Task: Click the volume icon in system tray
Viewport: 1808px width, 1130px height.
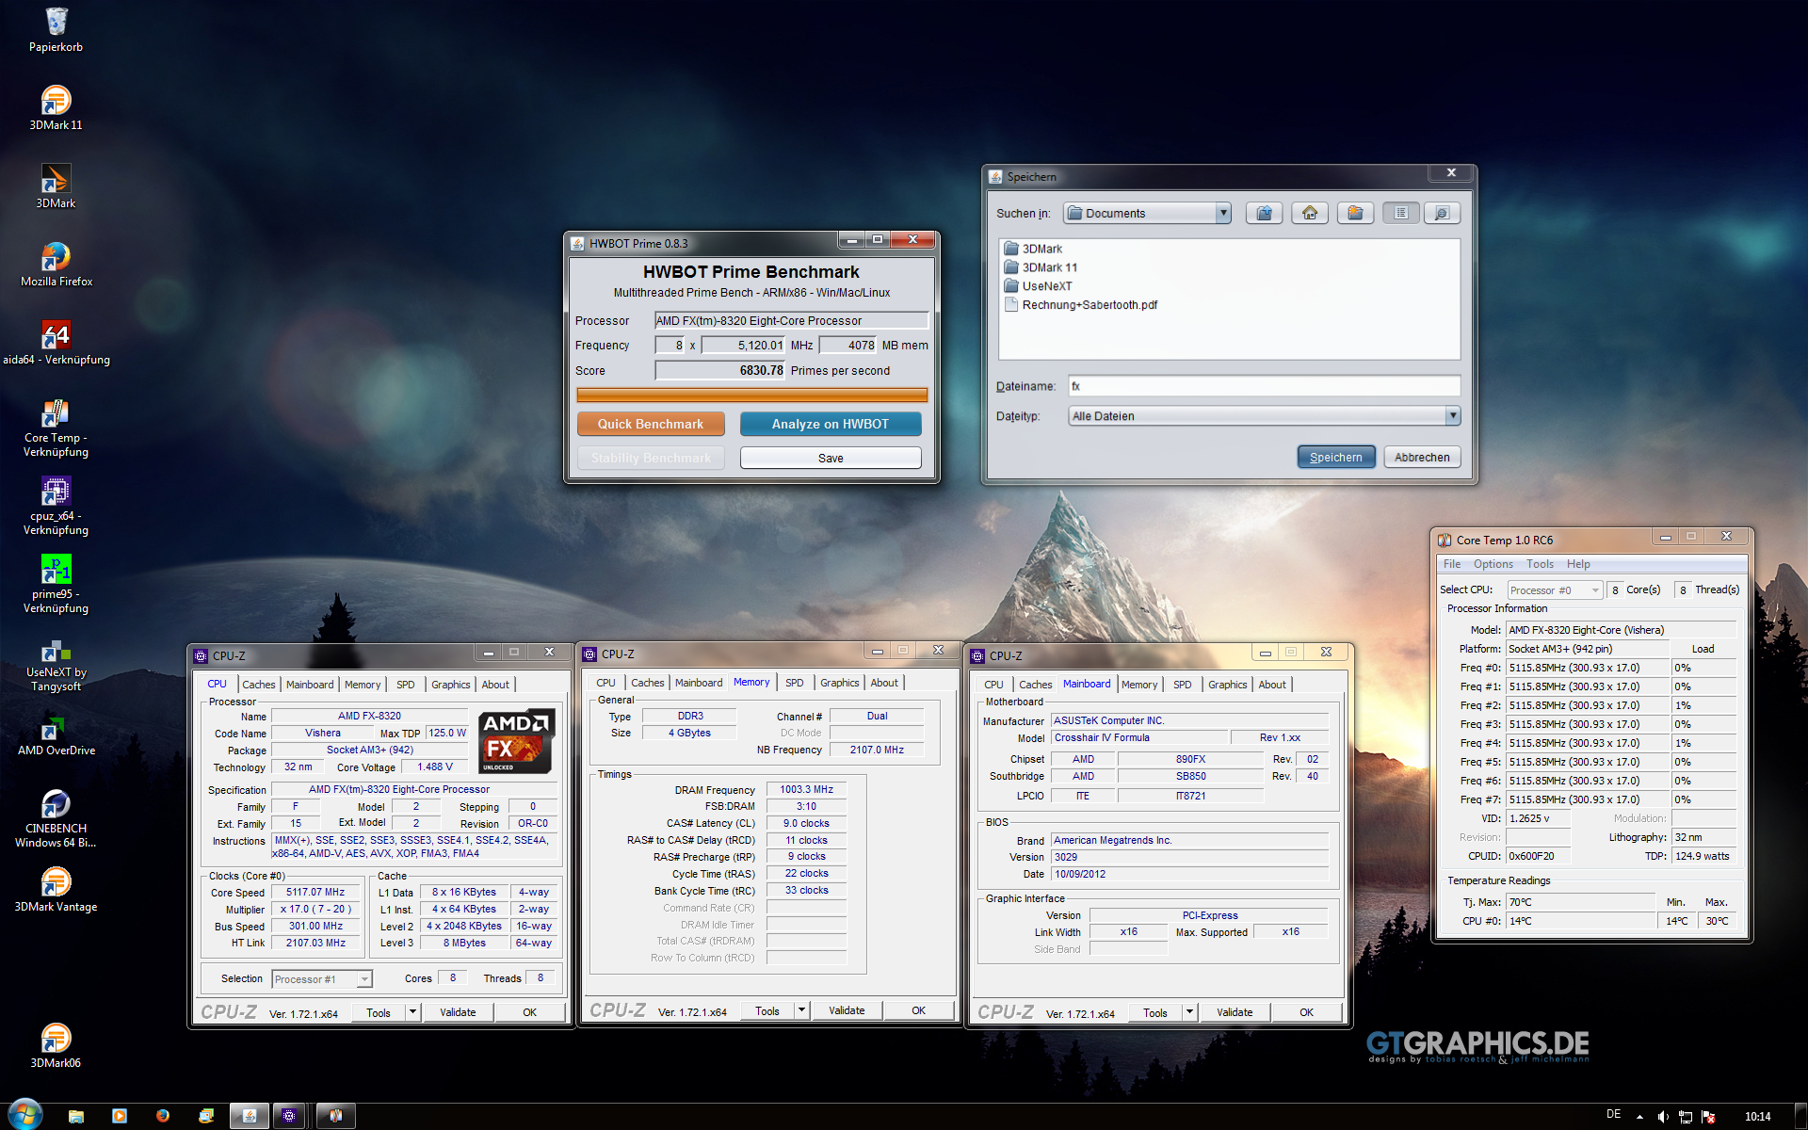Action: [1663, 1117]
